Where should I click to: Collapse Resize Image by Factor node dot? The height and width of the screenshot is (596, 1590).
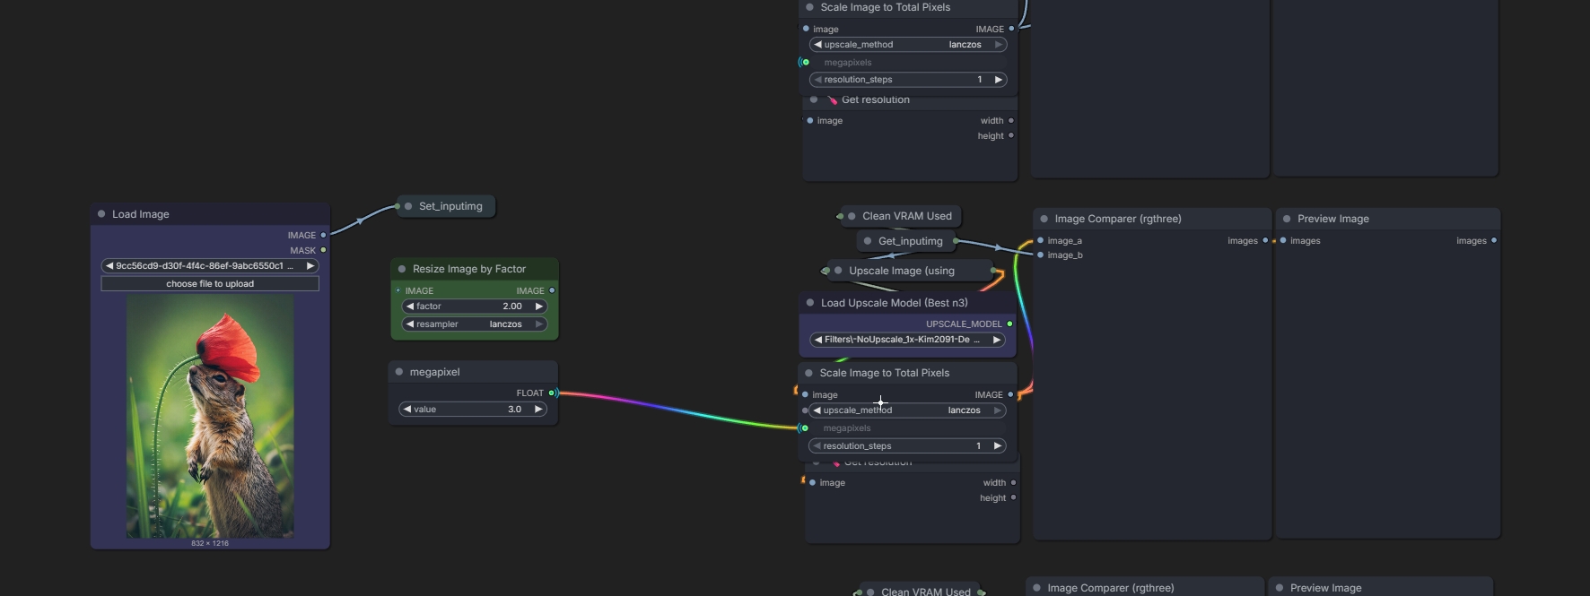coord(402,269)
